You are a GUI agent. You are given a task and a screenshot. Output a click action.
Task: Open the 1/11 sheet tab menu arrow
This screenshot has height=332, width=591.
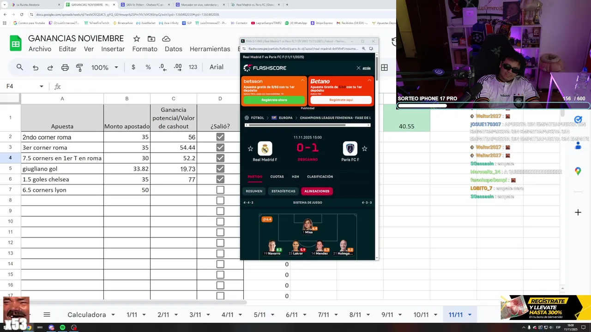[x=144, y=315]
